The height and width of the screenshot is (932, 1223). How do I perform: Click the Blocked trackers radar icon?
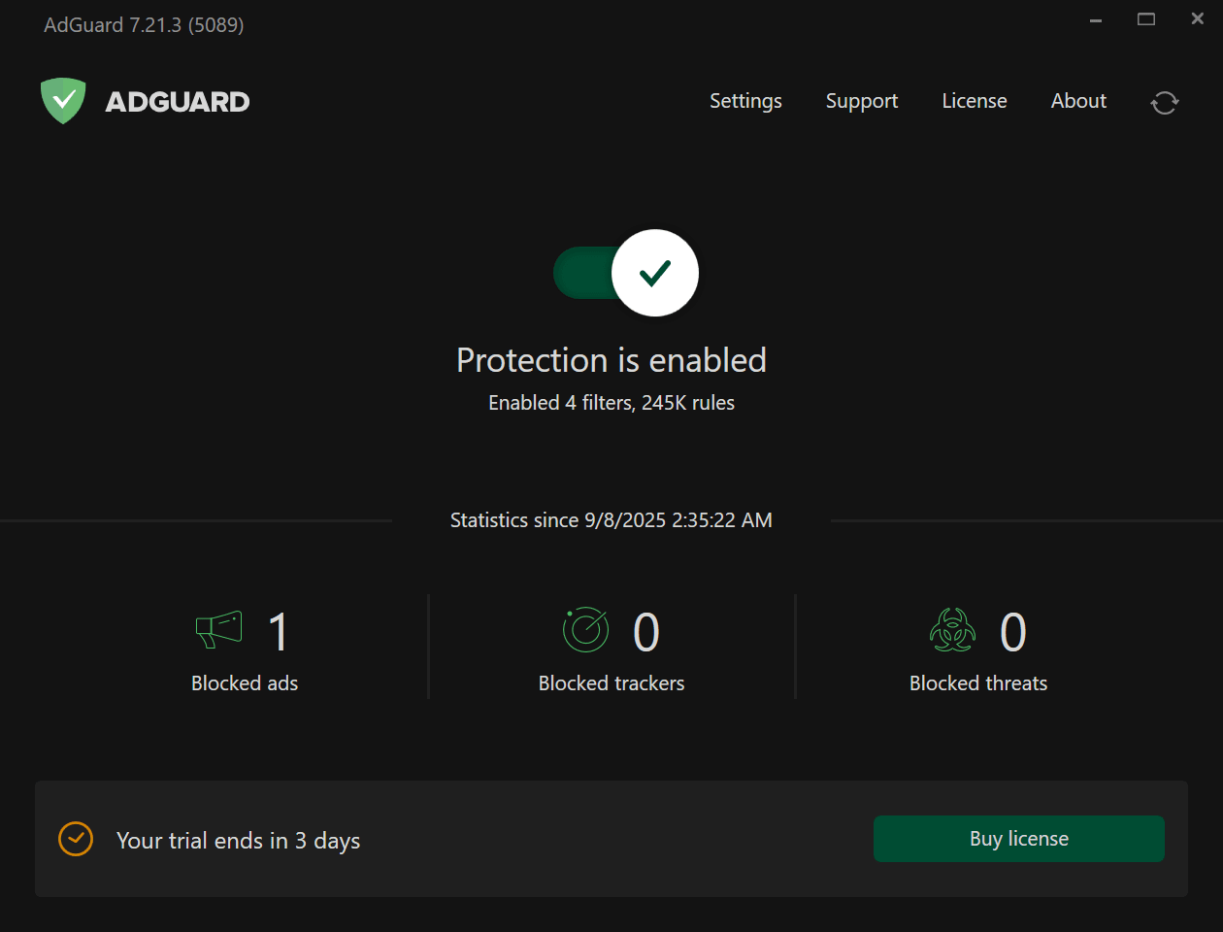click(586, 629)
